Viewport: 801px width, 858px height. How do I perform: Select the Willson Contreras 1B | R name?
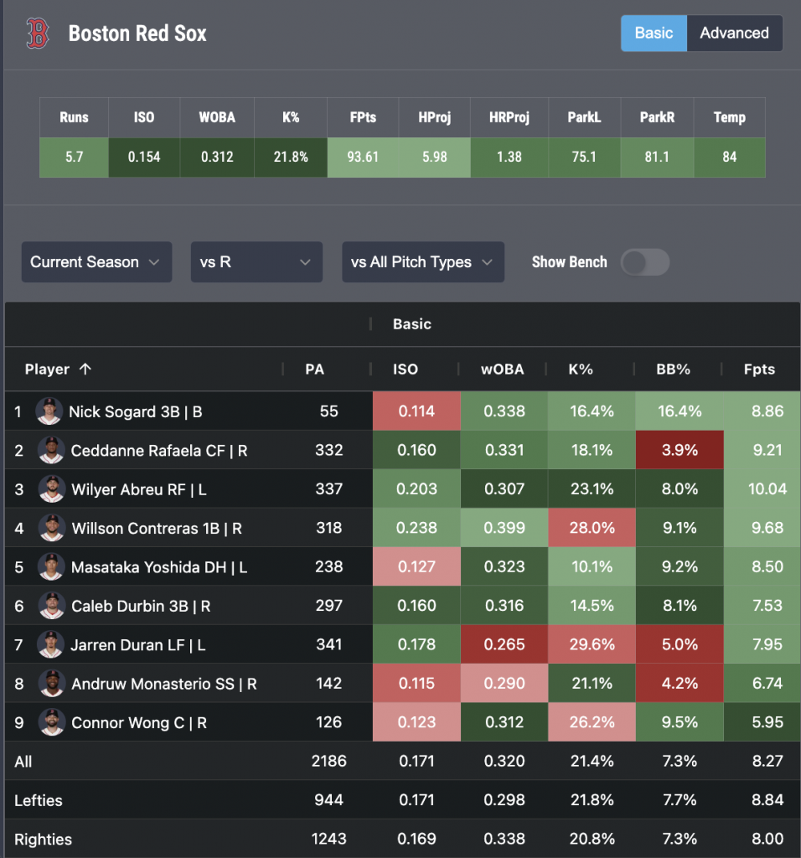coord(157,528)
